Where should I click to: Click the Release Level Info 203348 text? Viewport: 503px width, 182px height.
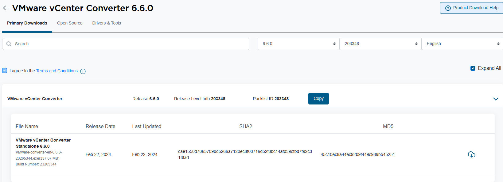click(200, 99)
